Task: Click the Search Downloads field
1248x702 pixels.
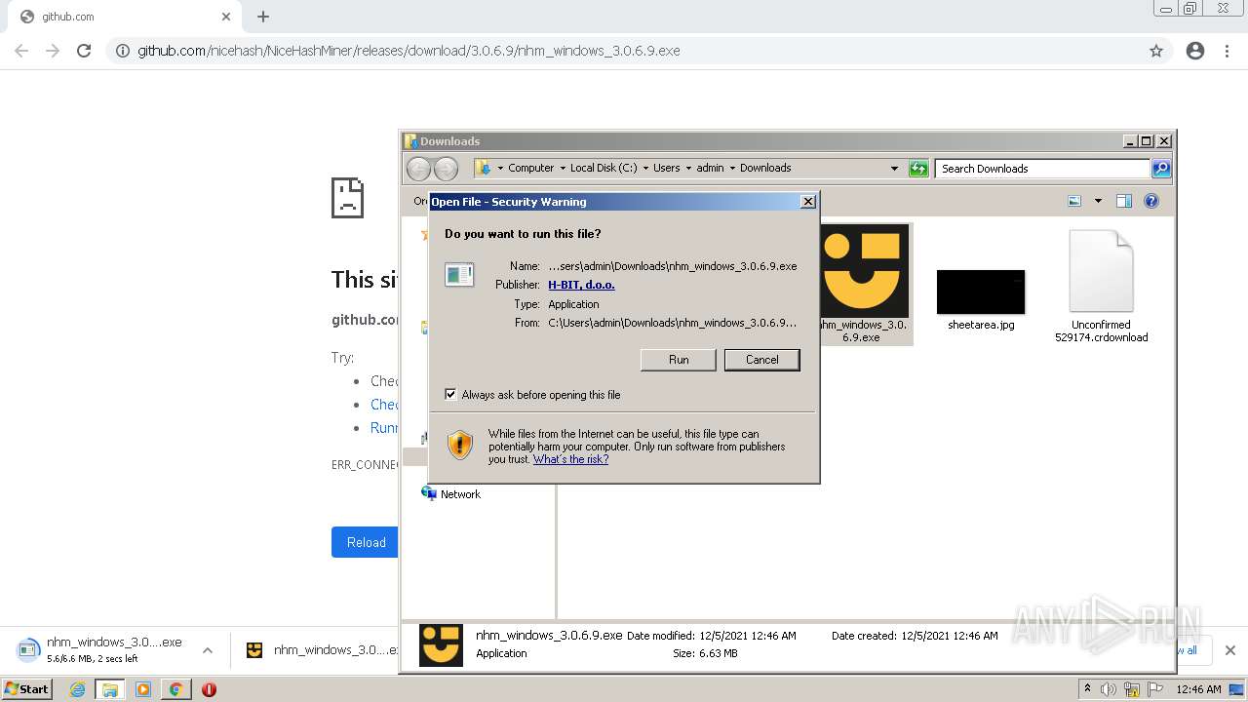Action: [x=1042, y=169]
